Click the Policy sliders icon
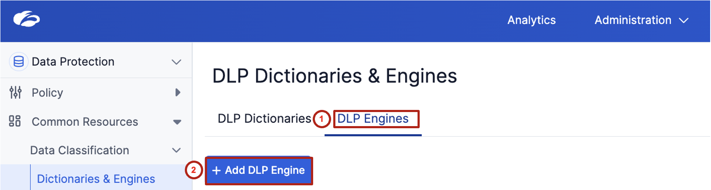711x190 pixels. pyautogui.click(x=15, y=92)
